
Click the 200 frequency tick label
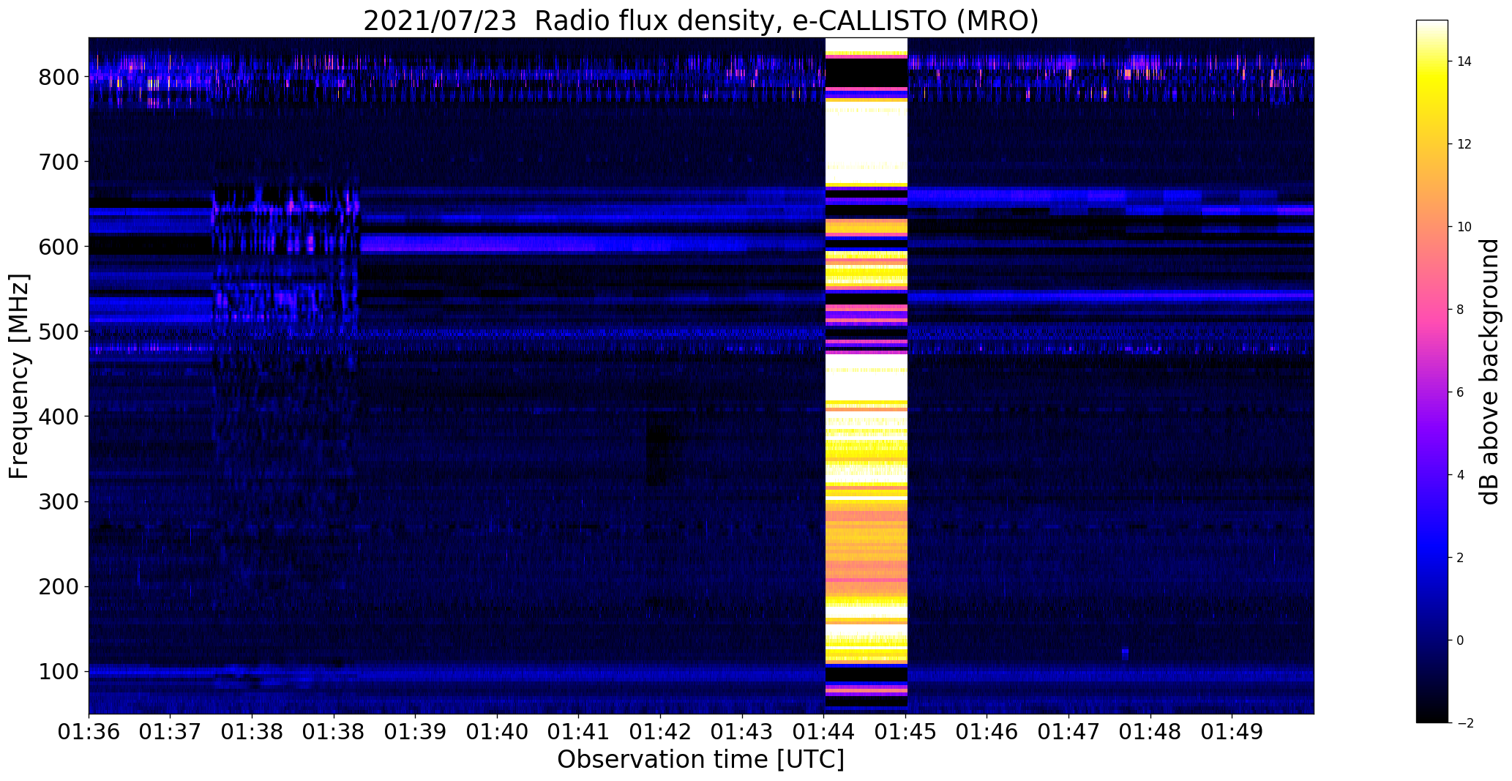coord(57,586)
